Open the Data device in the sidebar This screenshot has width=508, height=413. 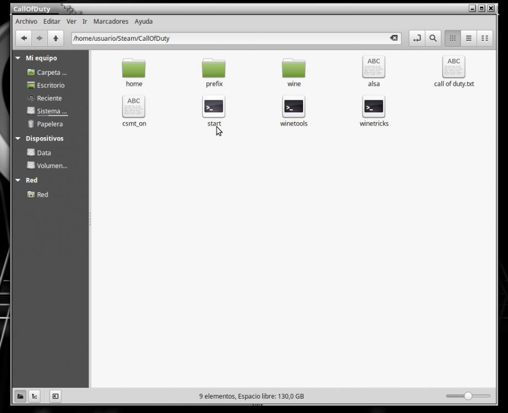(39, 153)
